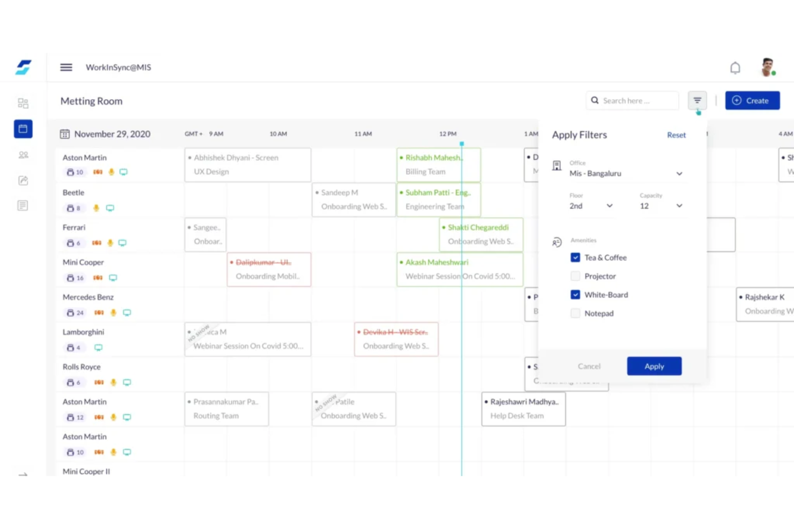Select the calendar icon in the sidebar
Screen dimensions: 794x529
click(x=23, y=129)
